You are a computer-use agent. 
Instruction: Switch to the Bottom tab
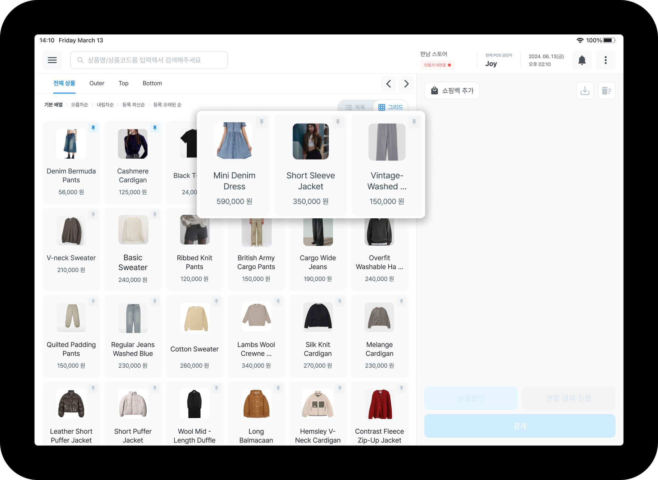152,83
